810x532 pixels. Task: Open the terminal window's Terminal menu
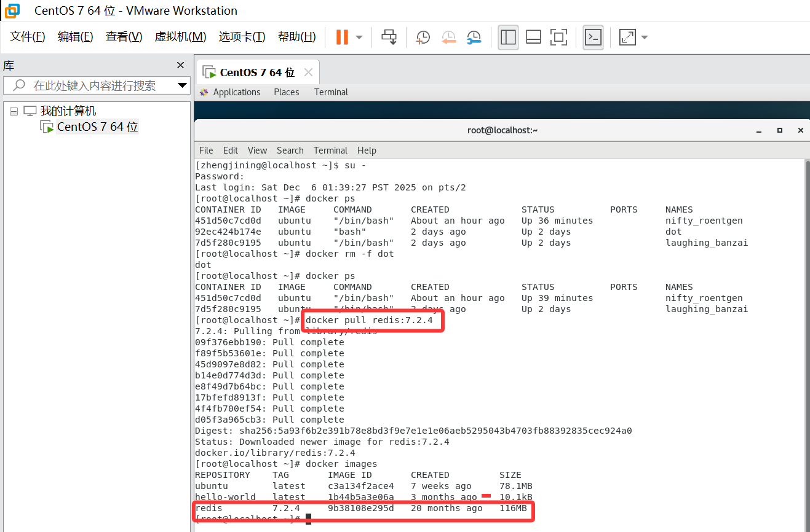330,151
